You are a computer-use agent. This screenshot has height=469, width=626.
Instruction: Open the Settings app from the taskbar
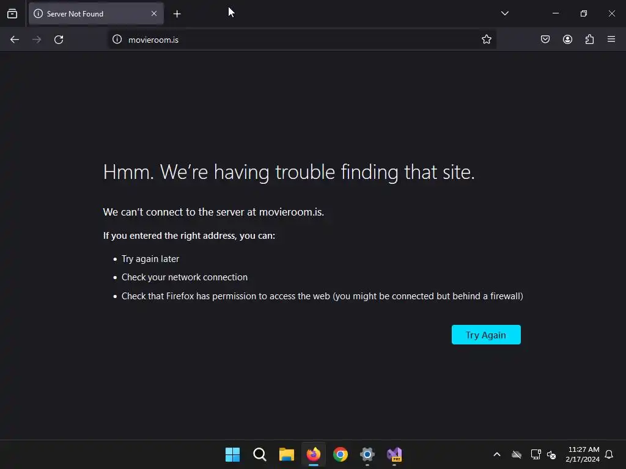(x=367, y=454)
